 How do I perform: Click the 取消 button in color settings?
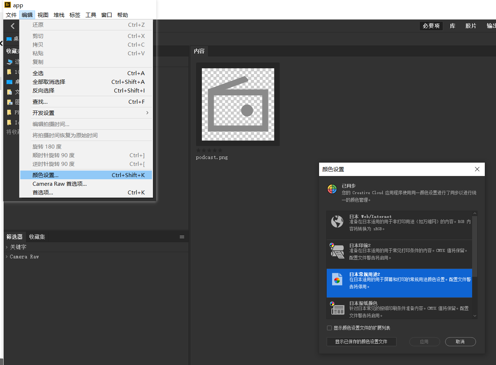[x=460, y=342]
